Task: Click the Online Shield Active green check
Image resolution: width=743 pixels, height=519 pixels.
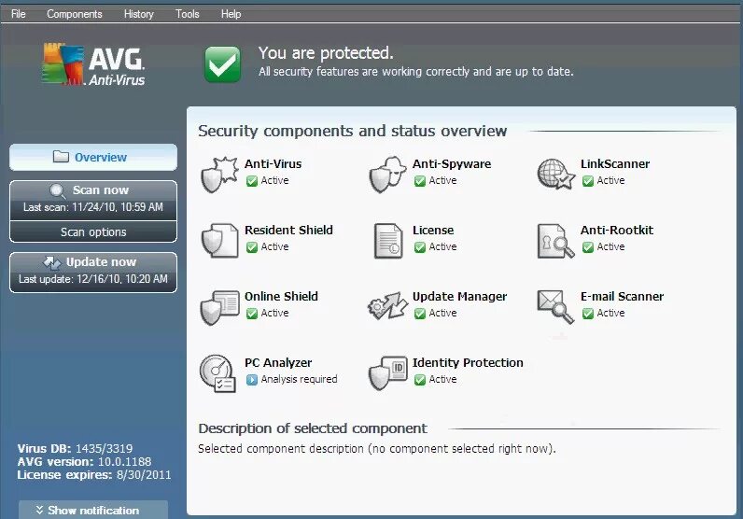Action: (252, 314)
